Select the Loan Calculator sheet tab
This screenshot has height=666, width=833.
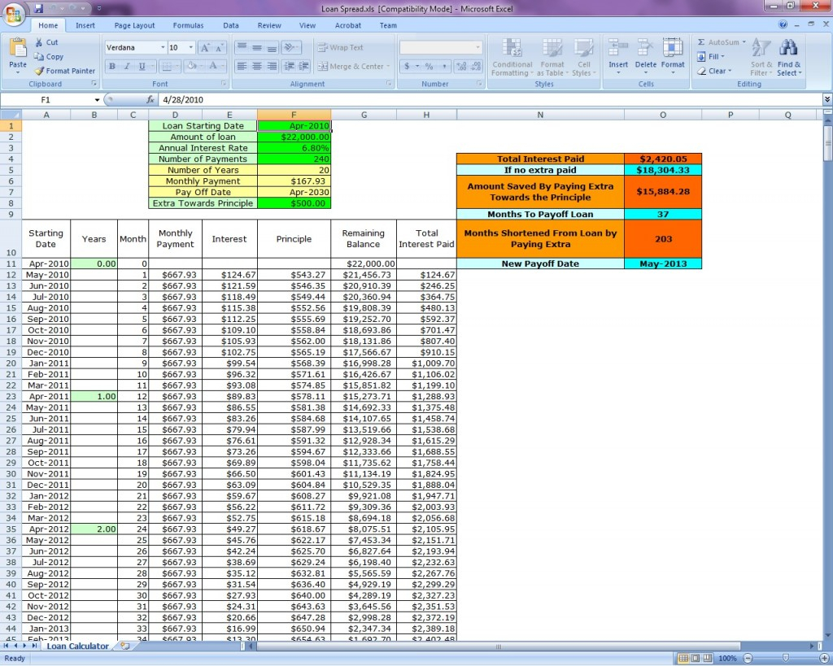coord(77,646)
